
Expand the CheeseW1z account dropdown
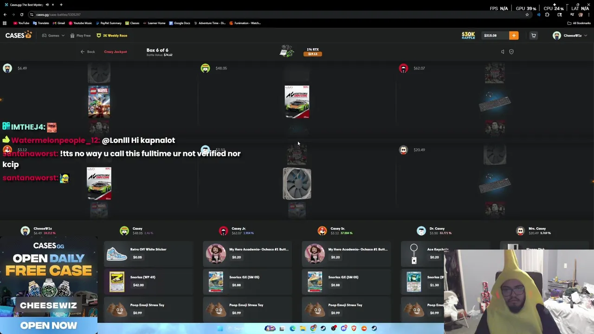point(586,35)
